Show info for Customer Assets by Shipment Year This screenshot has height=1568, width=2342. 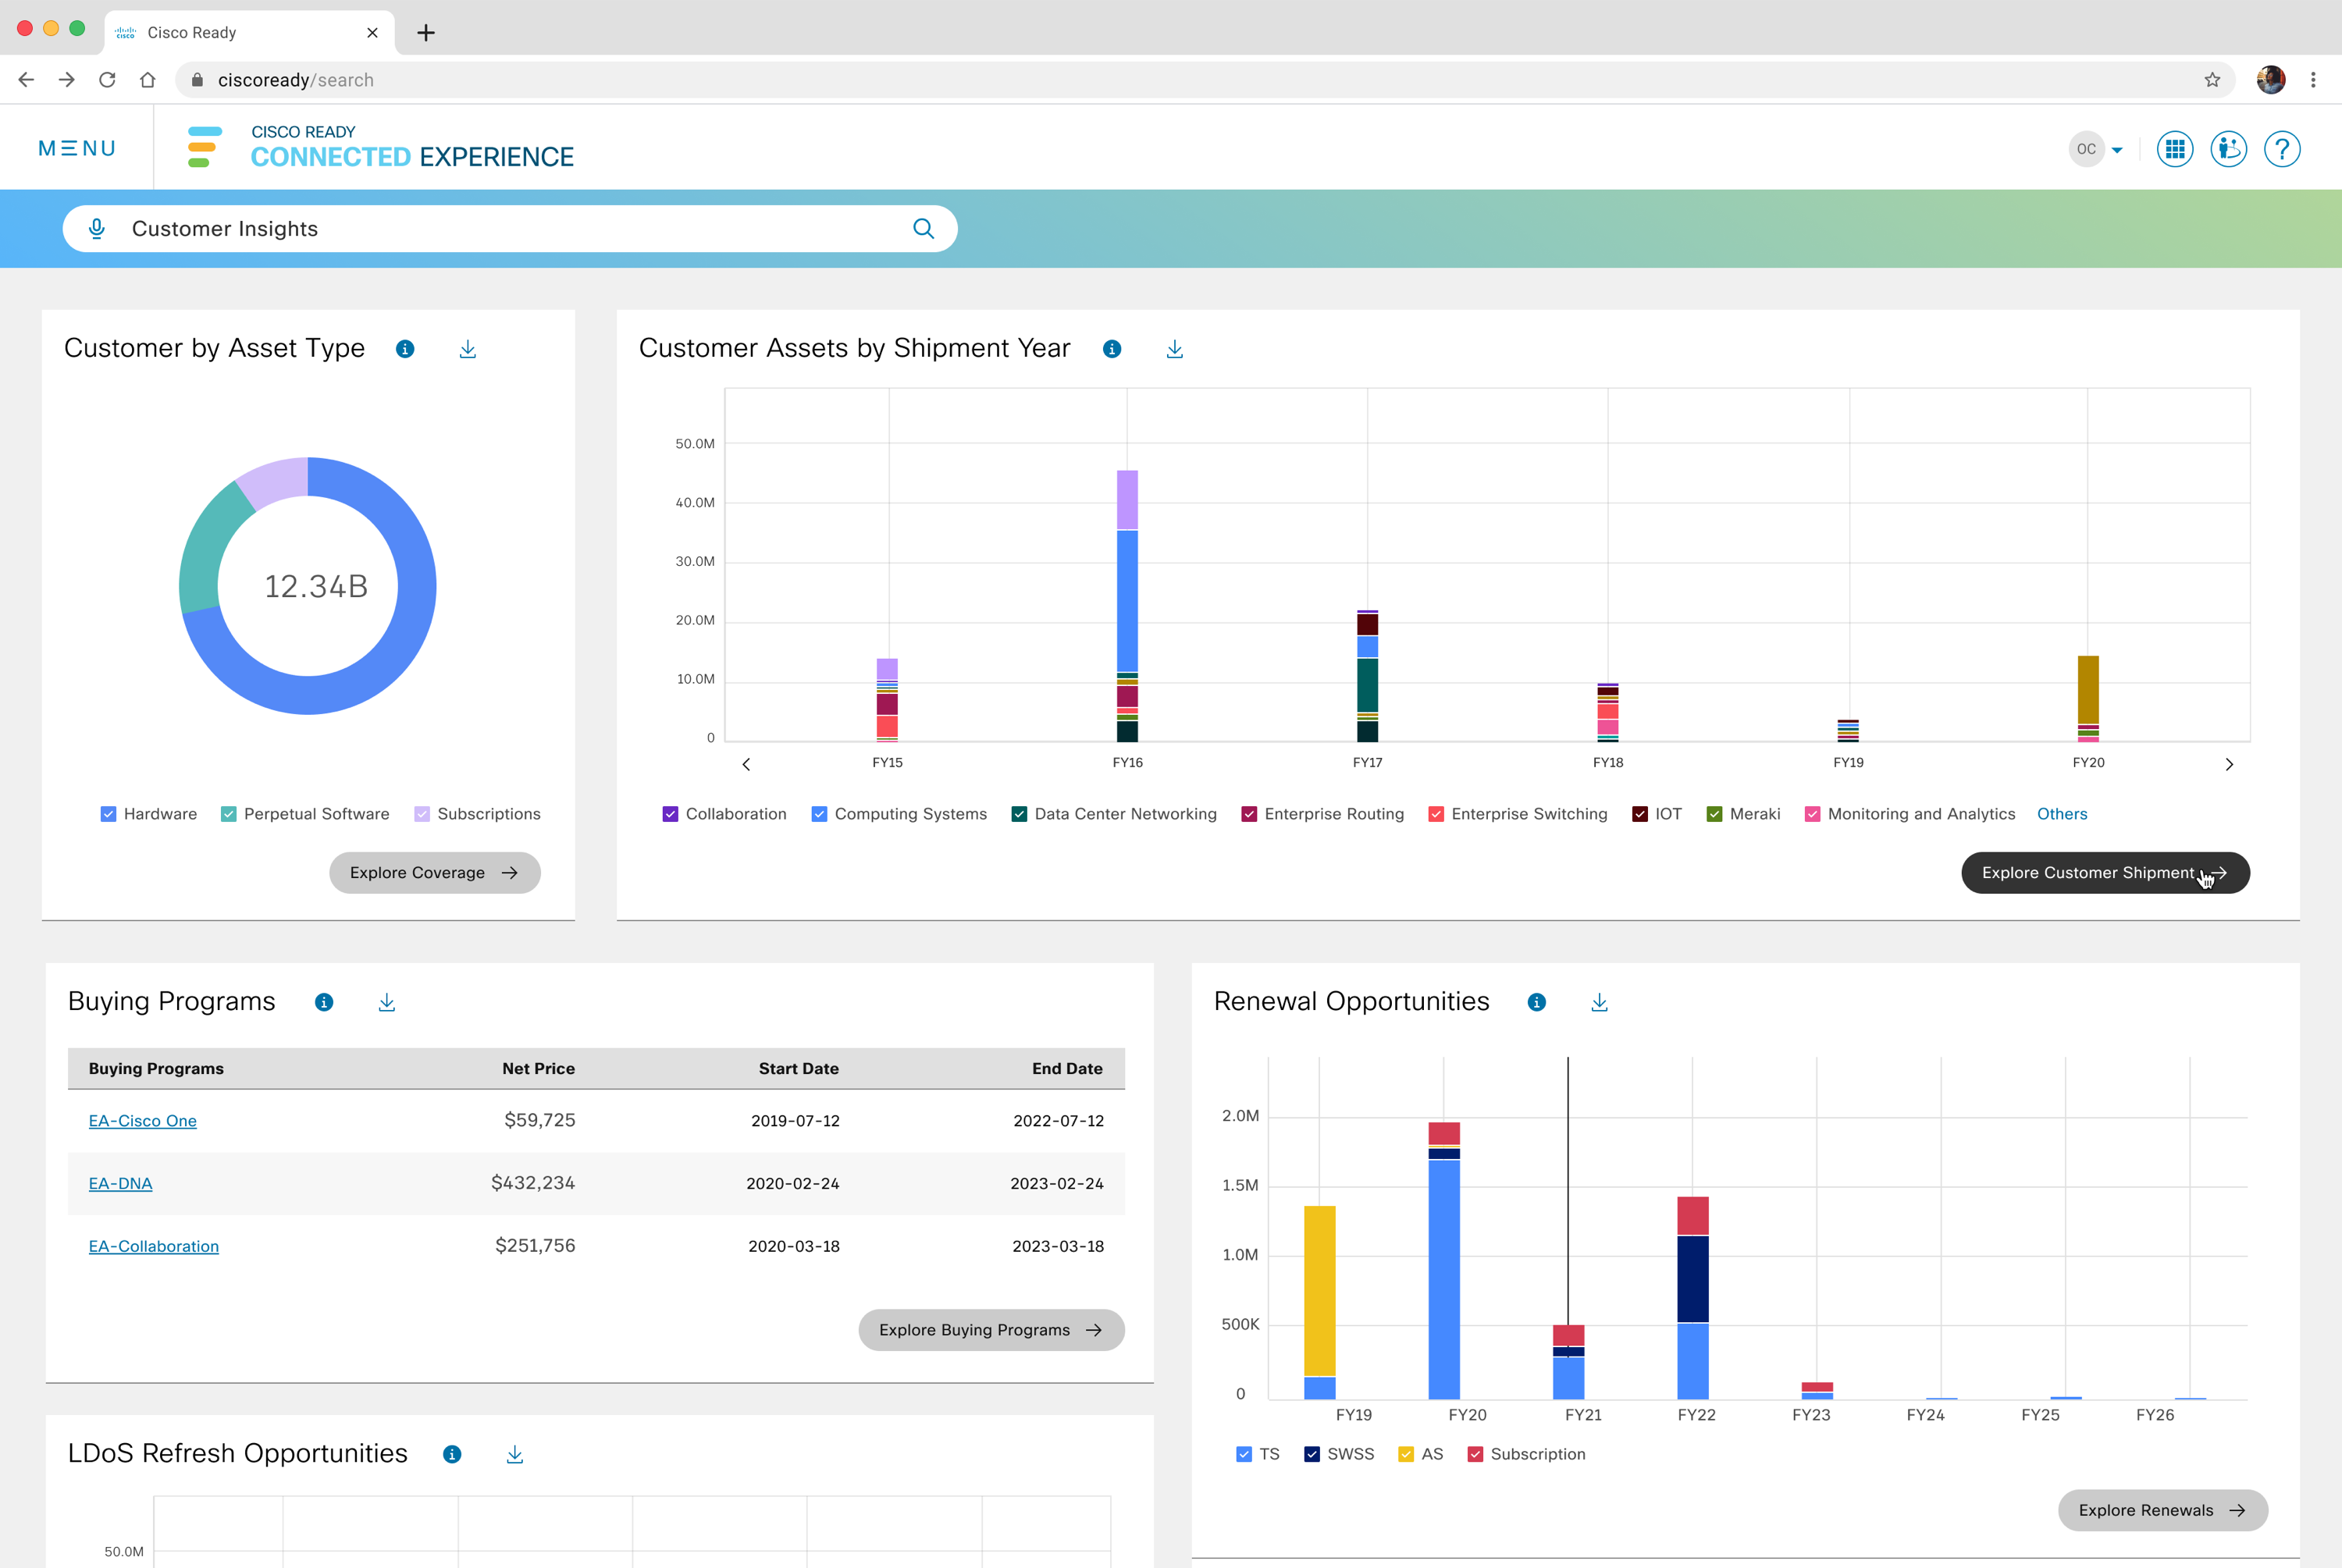(1112, 349)
